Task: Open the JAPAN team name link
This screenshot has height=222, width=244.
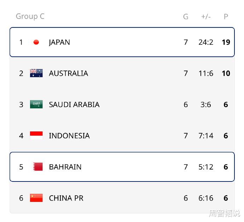Action: [x=59, y=42]
